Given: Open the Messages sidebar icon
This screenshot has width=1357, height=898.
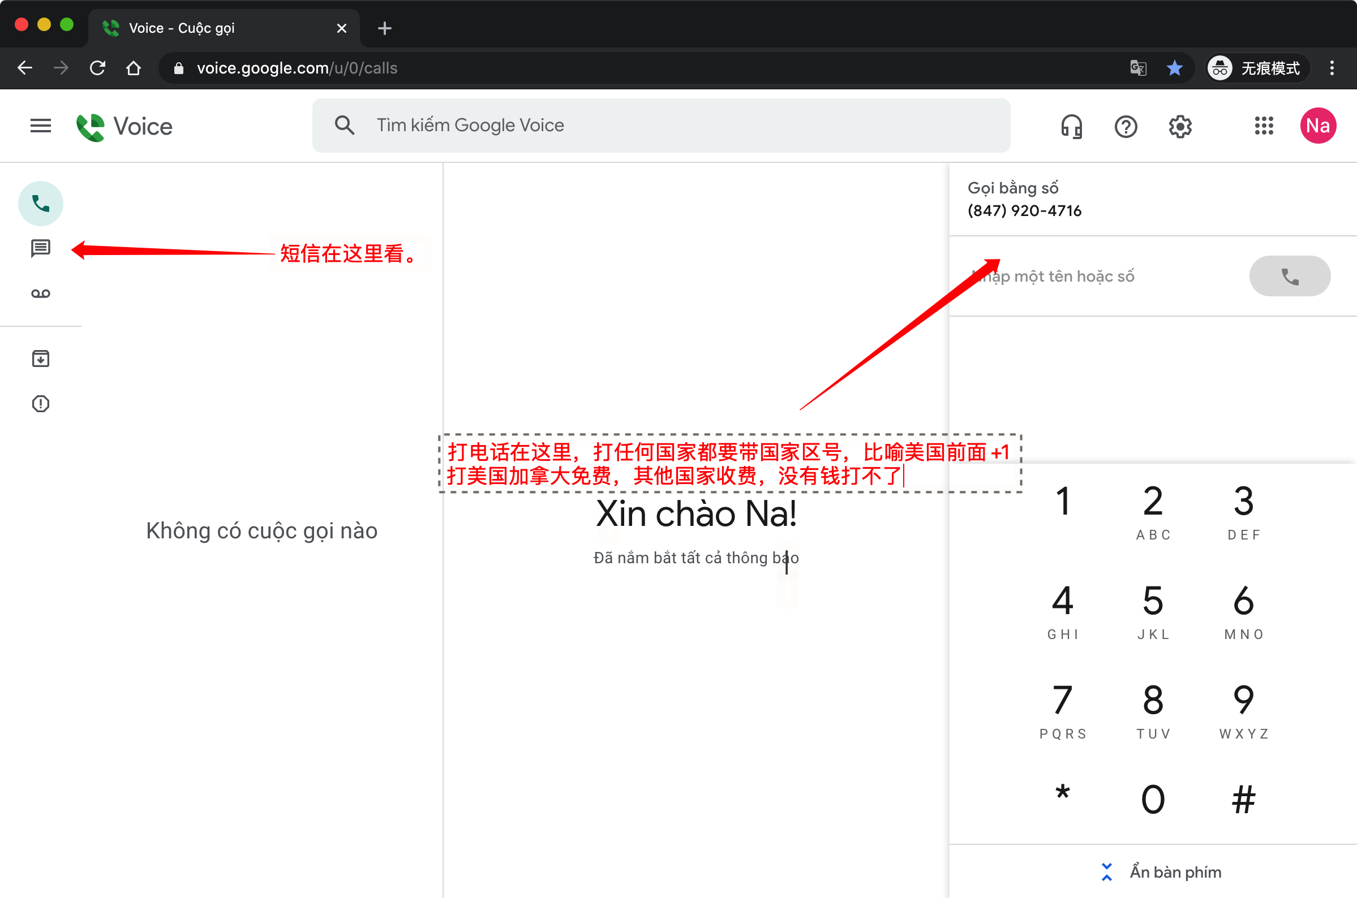Looking at the screenshot, I should pos(41,249).
